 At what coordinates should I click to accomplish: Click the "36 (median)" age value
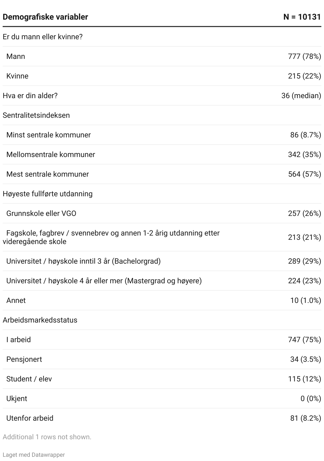point(301,95)
